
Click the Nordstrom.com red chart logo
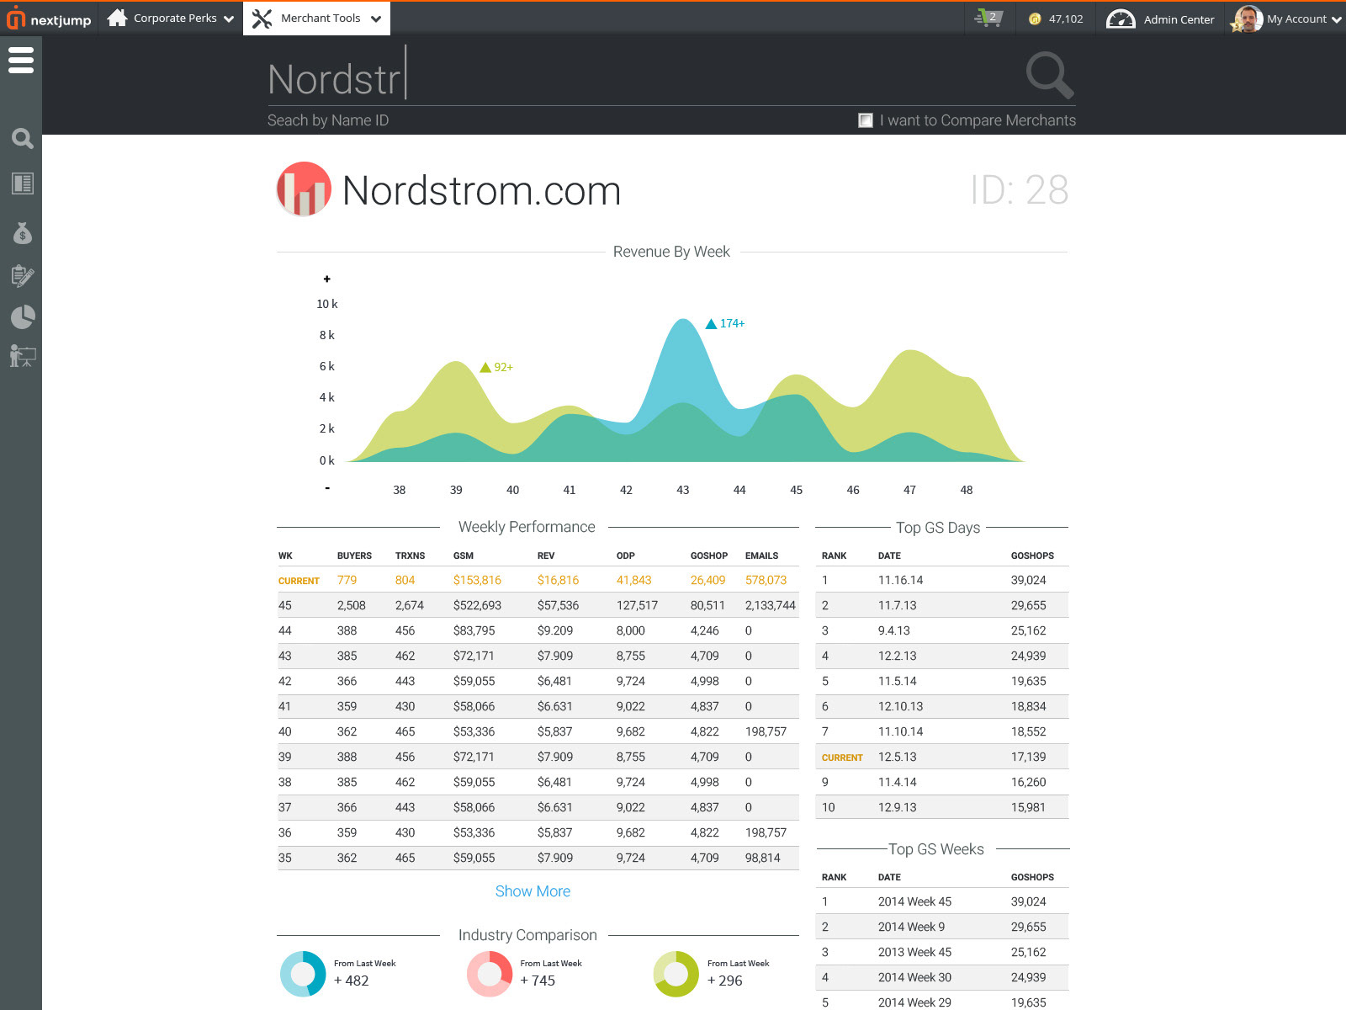coord(304,189)
